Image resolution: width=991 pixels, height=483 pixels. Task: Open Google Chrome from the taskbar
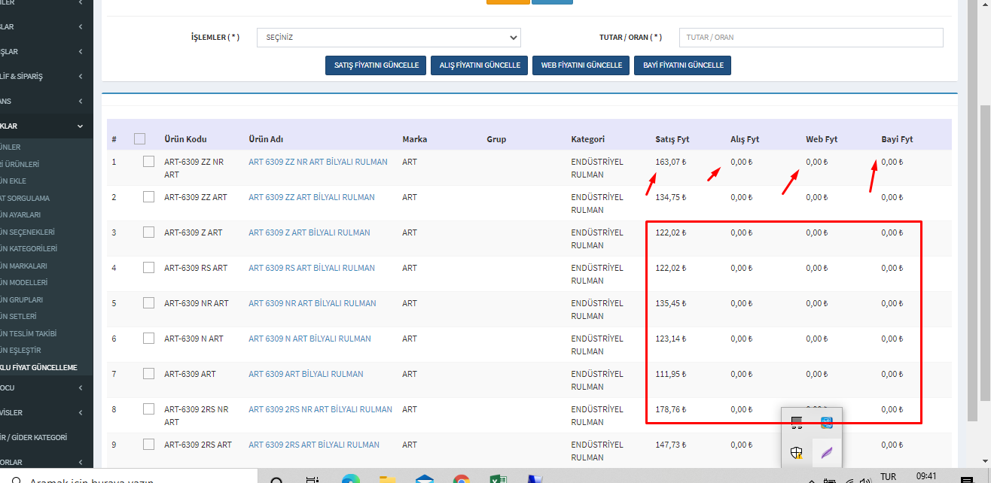pyautogui.click(x=462, y=478)
